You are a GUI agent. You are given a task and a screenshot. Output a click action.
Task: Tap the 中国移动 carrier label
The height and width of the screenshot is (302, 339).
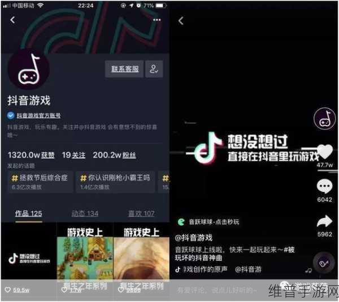(23, 6)
